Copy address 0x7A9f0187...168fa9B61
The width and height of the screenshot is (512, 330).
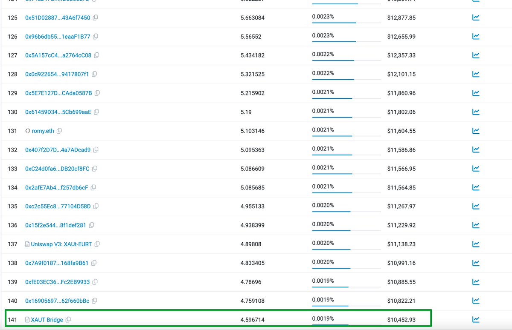pos(94,263)
